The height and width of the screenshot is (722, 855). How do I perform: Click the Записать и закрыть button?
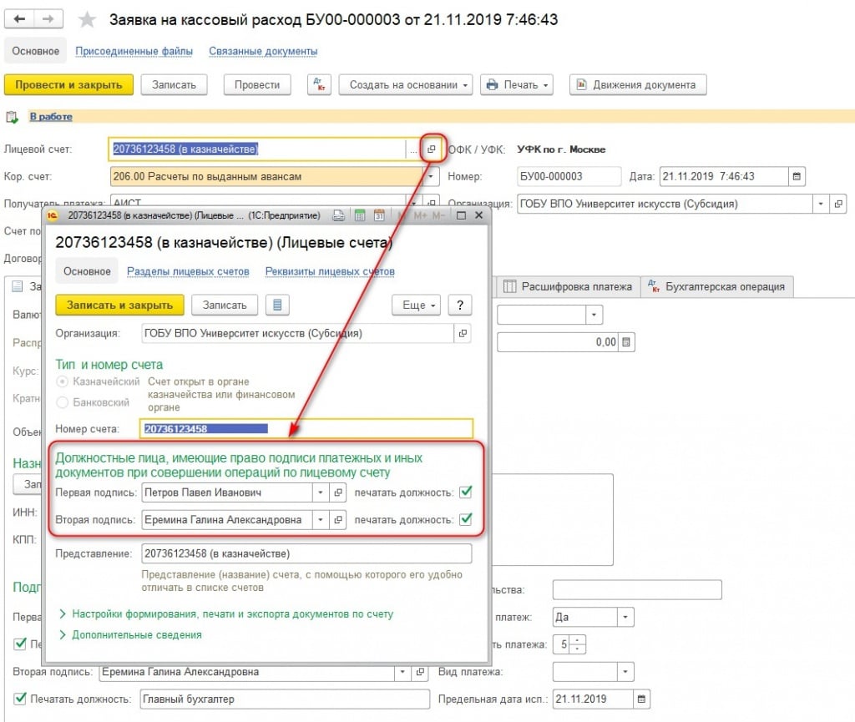tap(119, 305)
